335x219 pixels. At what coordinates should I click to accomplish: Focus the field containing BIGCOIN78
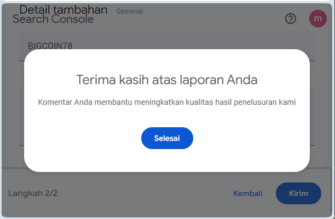pyautogui.click(x=166, y=46)
